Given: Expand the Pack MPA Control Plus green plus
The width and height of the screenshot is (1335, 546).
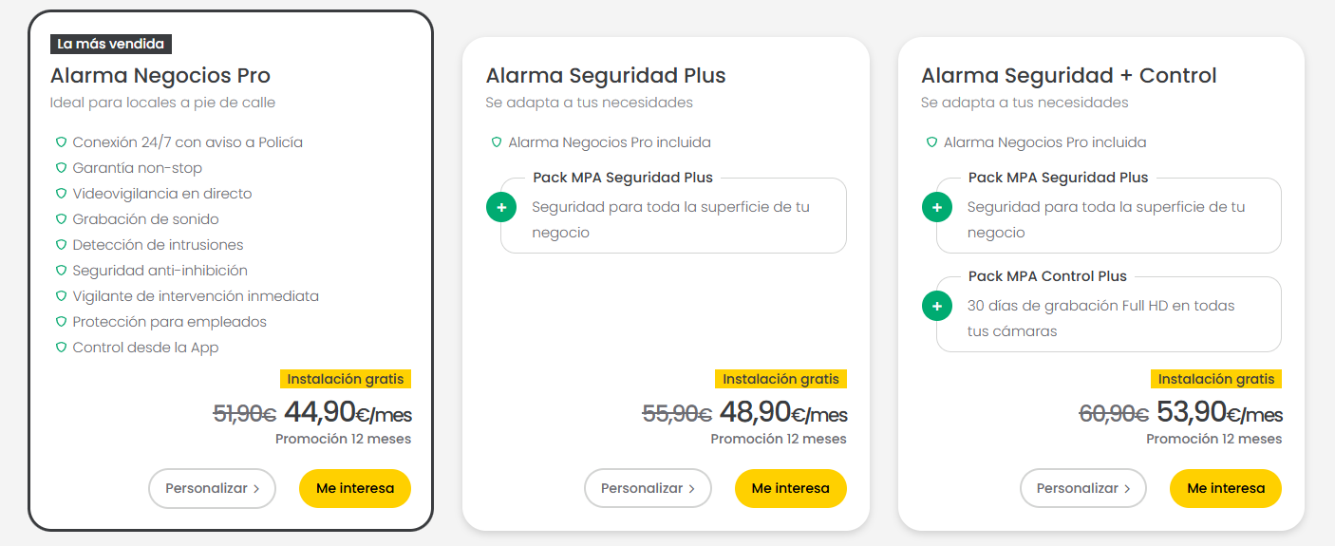Looking at the screenshot, I should (937, 306).
